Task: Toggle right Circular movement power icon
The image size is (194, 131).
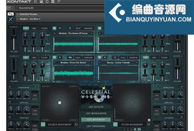Action: pos(182,117)
